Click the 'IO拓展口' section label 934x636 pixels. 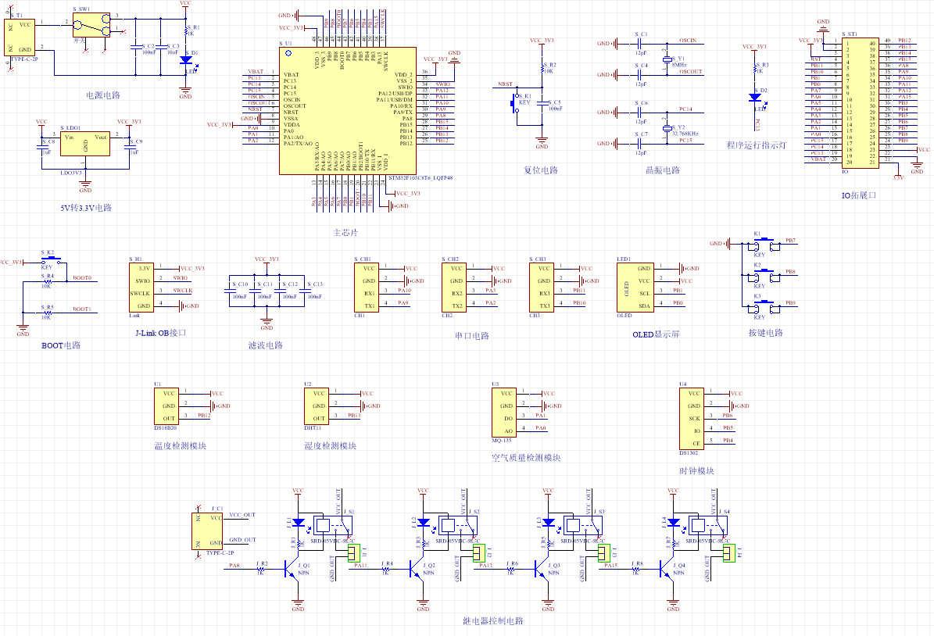coord(858,195)
